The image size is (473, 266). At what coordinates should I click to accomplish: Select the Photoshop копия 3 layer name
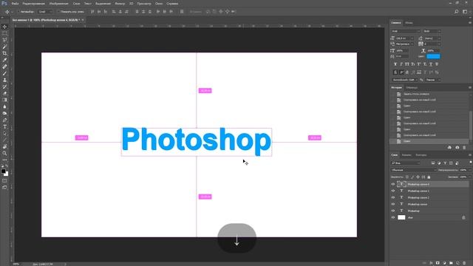coord(418,191)
